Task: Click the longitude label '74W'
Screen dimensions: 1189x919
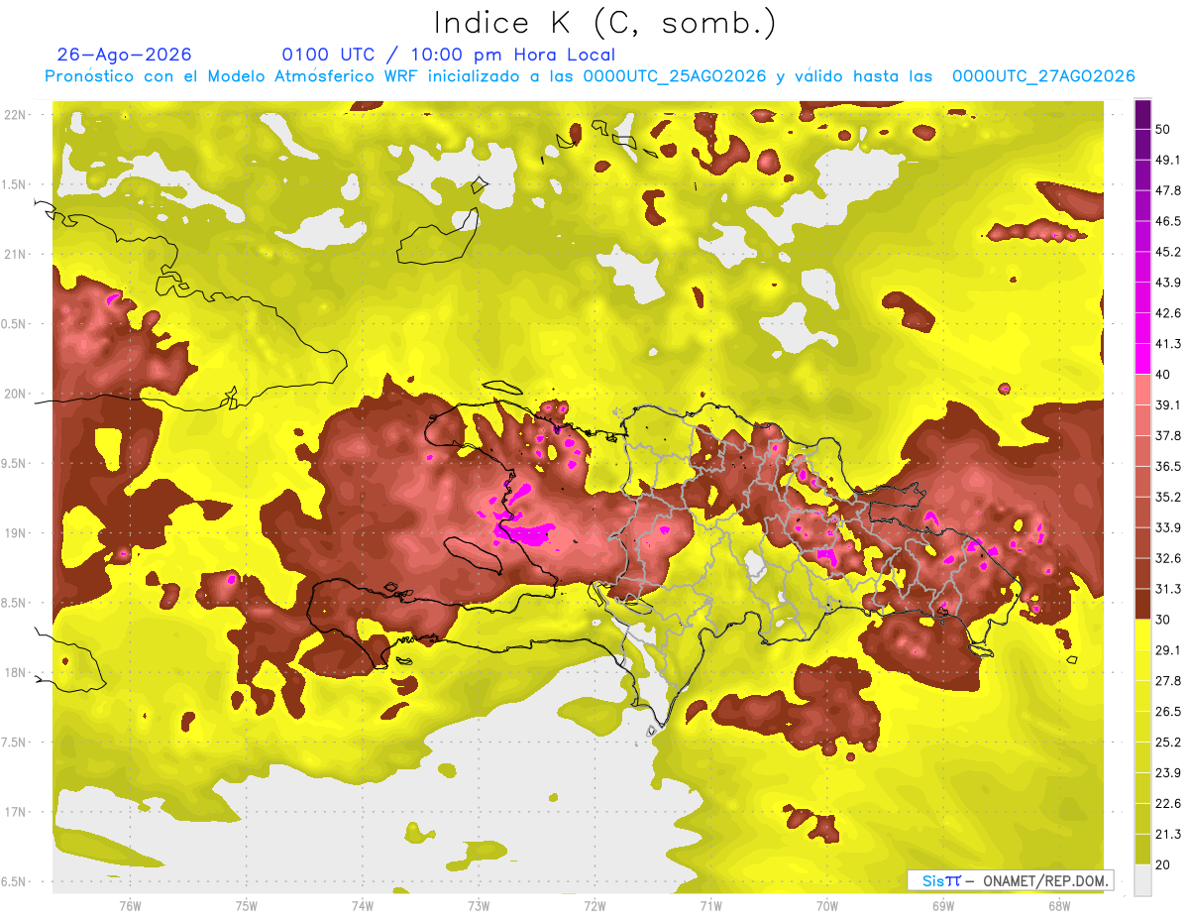Action: click(x=362, y=905)
